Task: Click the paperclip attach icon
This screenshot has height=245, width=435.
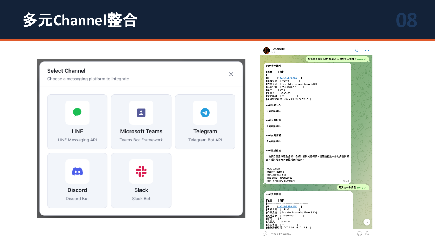Action: point(265,233)
